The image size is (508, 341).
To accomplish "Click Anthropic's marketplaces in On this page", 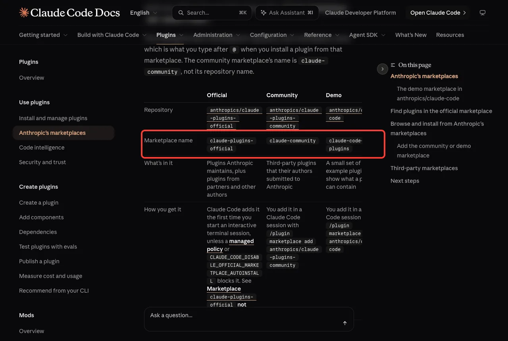I will (424, 76).
